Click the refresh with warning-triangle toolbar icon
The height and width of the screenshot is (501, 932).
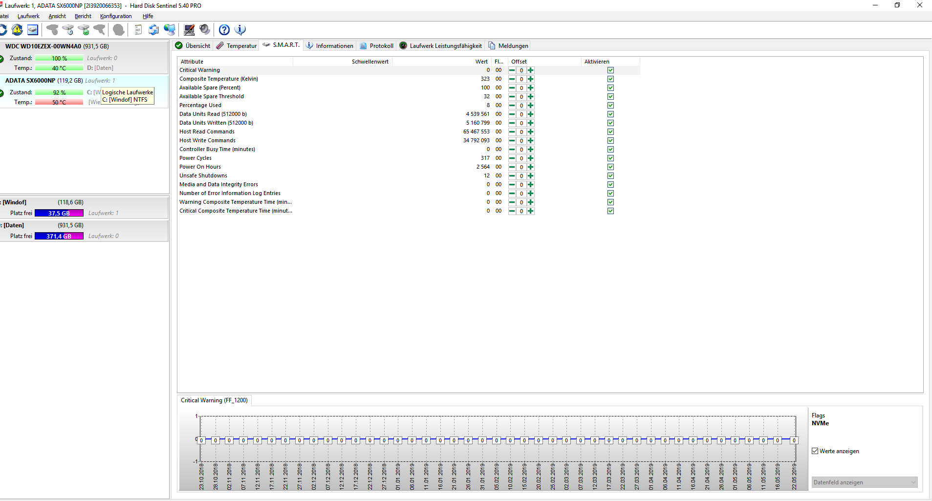coord(17,30)
